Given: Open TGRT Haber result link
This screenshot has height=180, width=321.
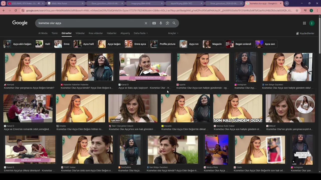Looking at the screenshot, I should (x=87, y=170).
